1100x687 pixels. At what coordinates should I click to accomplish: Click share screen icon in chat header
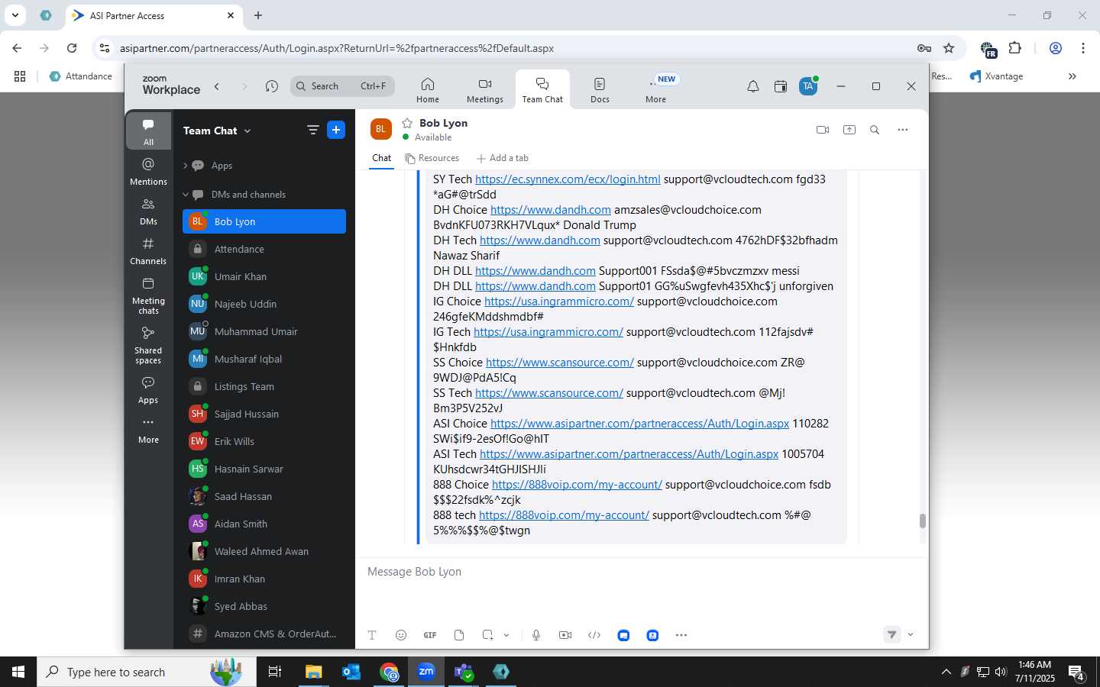(x=849, y=130)
